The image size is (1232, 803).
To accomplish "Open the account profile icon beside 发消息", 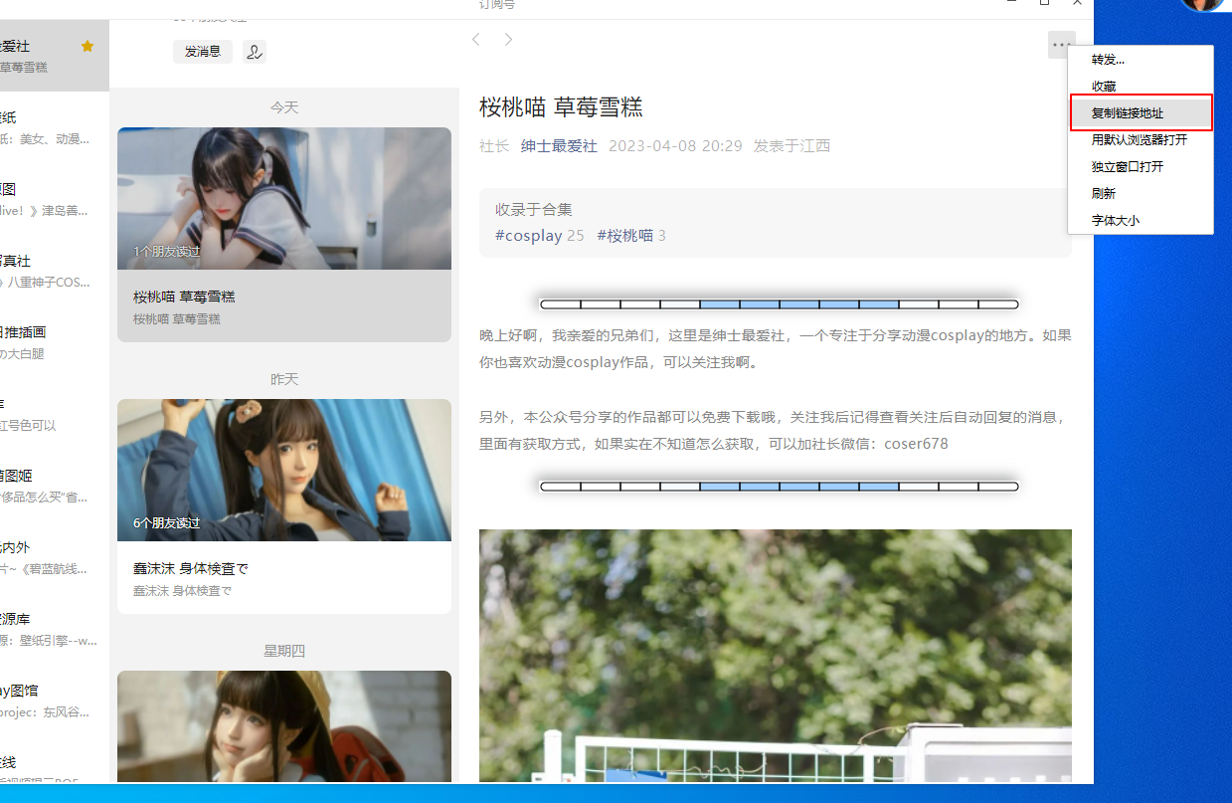I will click(255, 52).
